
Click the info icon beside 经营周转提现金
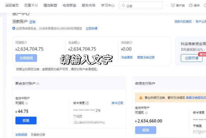point(14,28)
